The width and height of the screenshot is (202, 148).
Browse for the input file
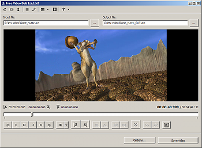[95, 23]
